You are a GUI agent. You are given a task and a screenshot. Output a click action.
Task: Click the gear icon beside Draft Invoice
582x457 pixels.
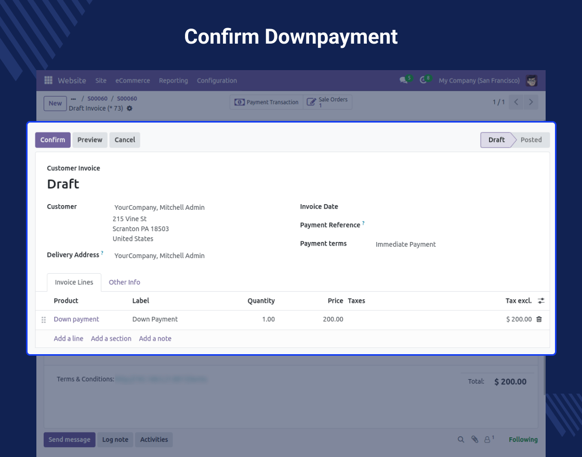click(129, 109)
